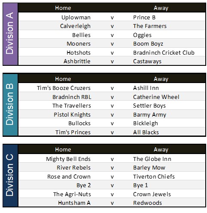Click the Crown Jewels away team
Image resolution: width=207 pixels, height=213 pixels.
[x=152, y=194]
